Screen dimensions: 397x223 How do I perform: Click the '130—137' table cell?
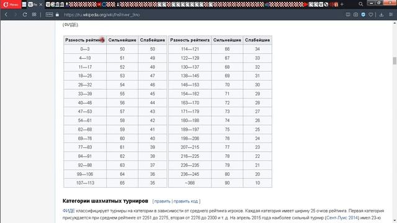click(190, 67)
